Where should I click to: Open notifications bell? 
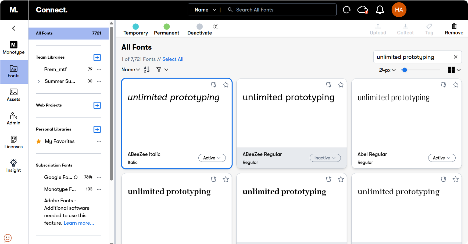coord(380,10)
